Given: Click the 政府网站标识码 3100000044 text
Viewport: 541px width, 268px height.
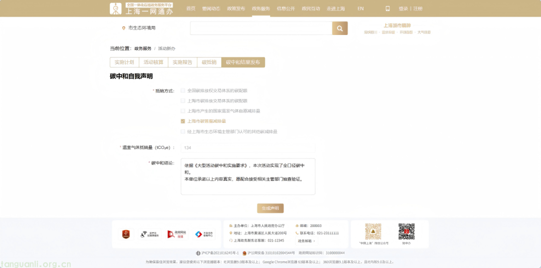Looking at the screenshot, I should click(322, 253).
